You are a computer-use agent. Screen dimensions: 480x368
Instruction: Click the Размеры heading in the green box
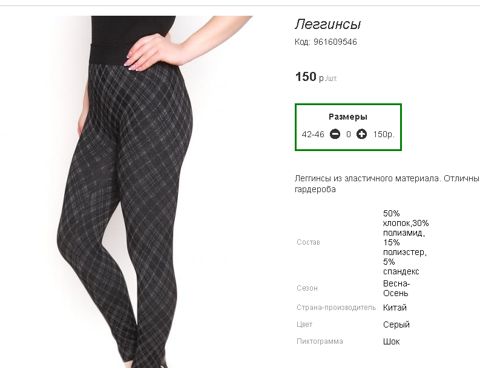[x=348, y=117]
